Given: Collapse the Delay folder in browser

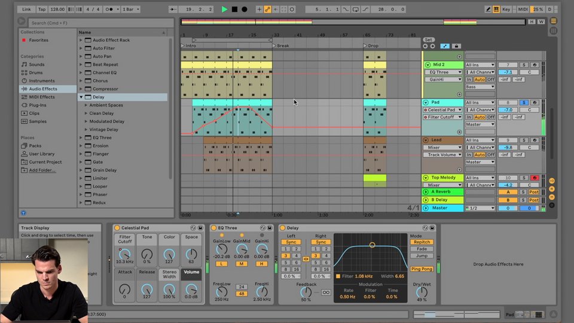Looking at the screenshot, I should click(x=81, y=97).
